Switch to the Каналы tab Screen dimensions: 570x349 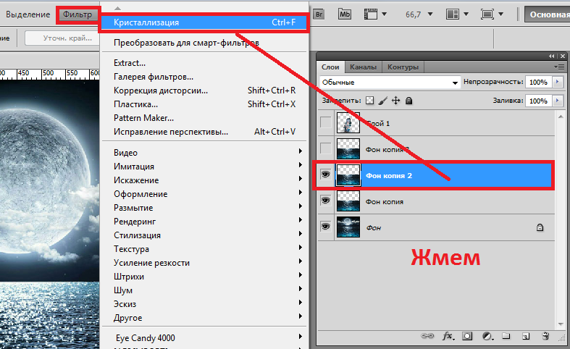click(x=363, y=67)
